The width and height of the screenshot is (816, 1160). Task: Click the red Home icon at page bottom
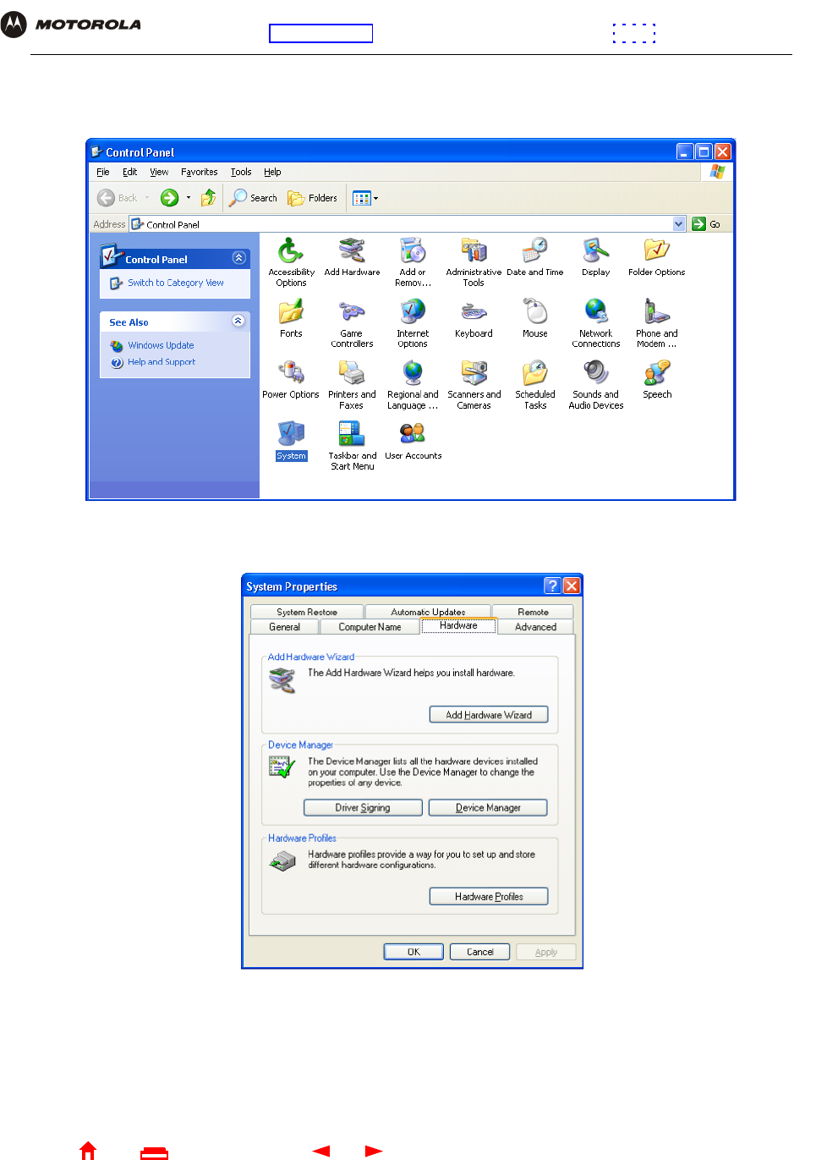click(88, 1151)
